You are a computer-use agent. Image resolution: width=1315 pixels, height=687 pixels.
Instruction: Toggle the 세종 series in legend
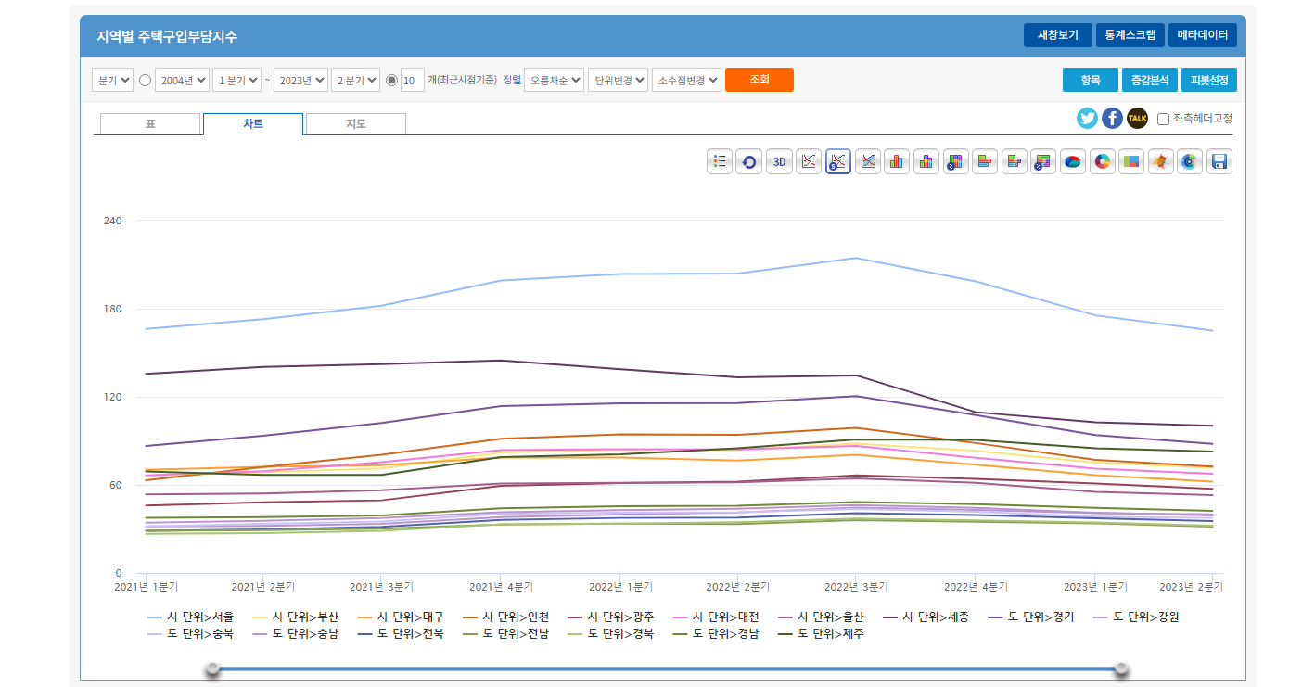tap(926, 617)
